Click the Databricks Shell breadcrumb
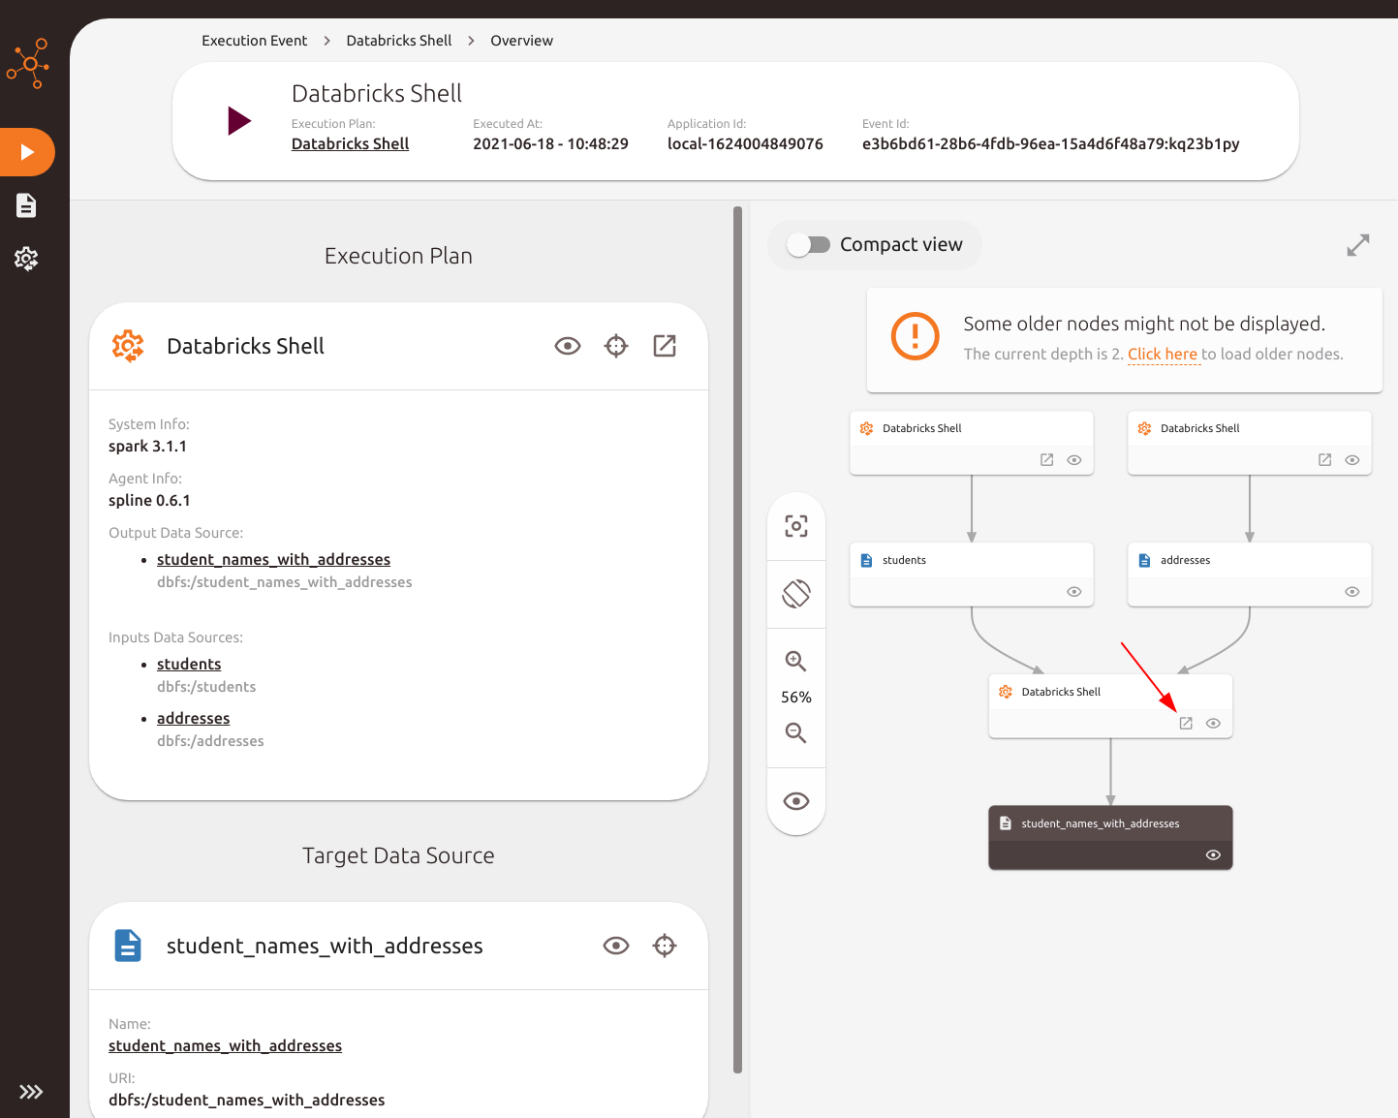 coord(399,41)
